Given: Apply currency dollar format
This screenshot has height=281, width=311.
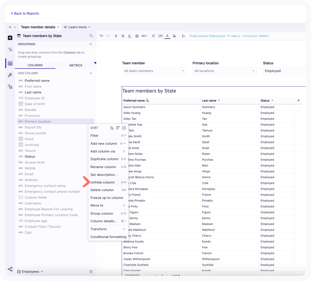Looking at the screenshot, I should click(x=116, y=36).
